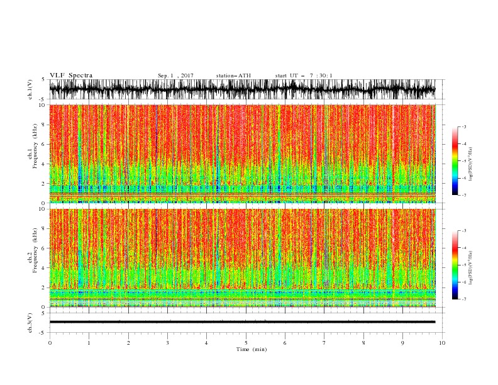498x385 pixels.
Task: Click the "ch.1(V)" waveform axis label
Action: tap(30, 89)
